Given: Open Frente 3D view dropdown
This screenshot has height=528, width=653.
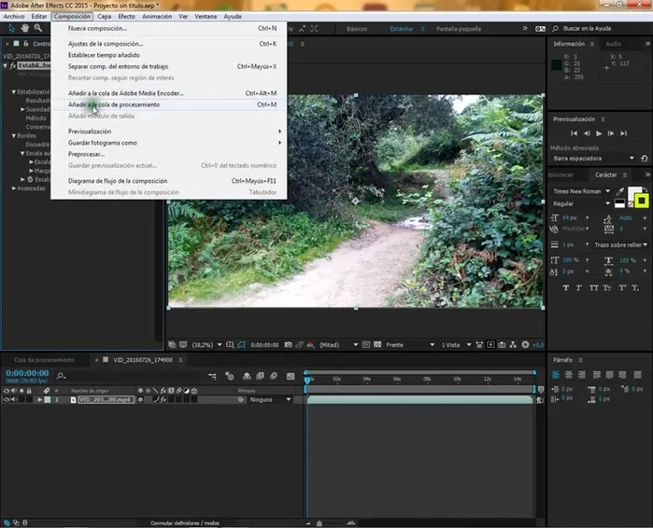Looking at the screenshot, I should point(410,344).
